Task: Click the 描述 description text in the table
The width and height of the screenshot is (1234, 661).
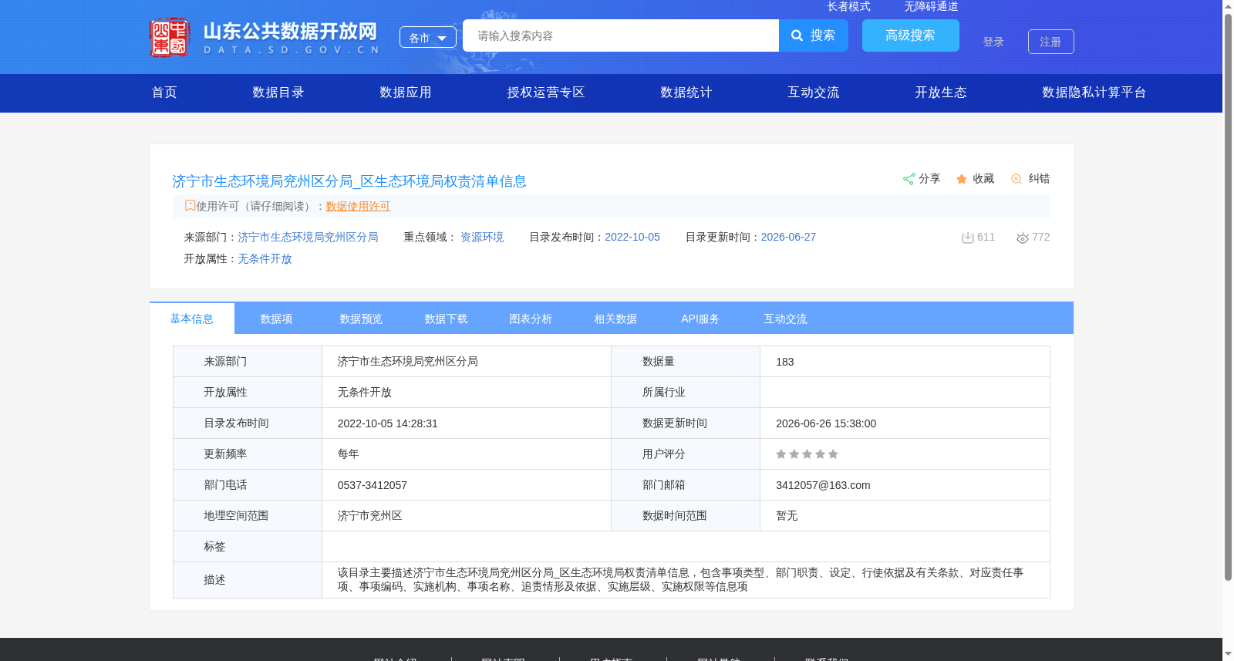Action: click(680, 579)
